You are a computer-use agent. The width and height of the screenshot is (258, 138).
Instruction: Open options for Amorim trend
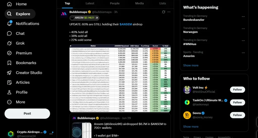243,53
